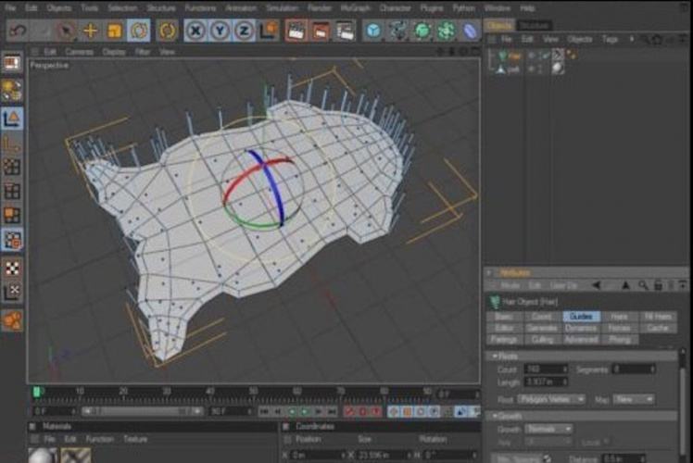Click the pelt object's material tag

[558, 69]
